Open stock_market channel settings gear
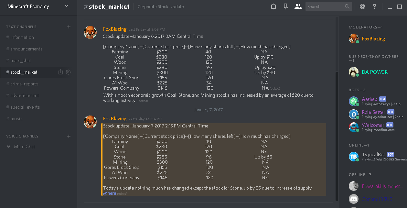407x208 pixels. tap(68, 72)
